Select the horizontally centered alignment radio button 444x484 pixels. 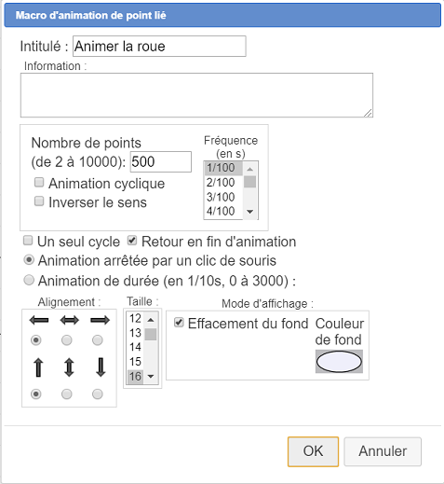coord(67,340)
